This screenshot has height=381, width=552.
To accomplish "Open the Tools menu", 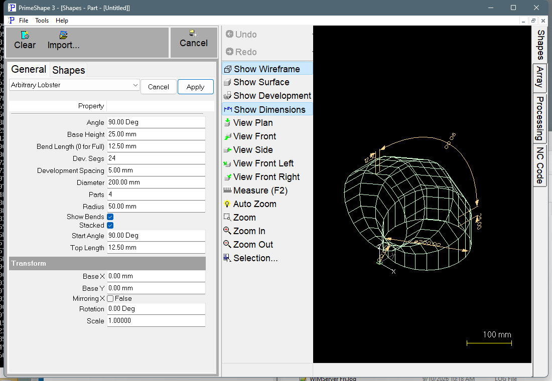I will (x=42, y=21).
